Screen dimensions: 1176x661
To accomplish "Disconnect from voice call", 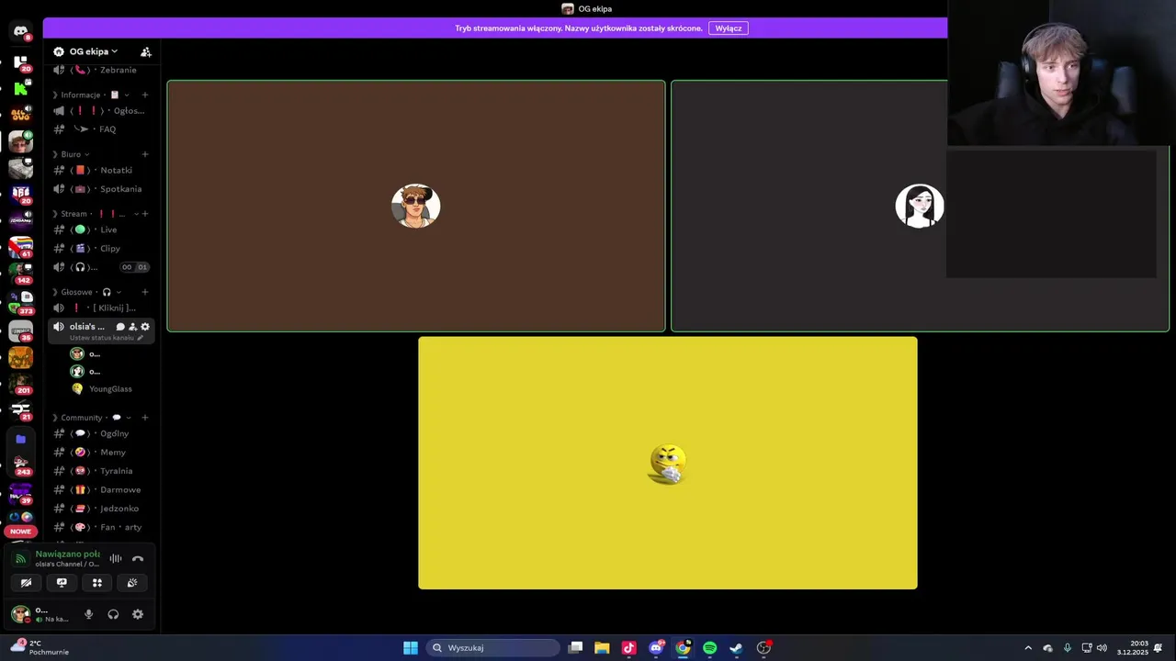I will (x=138, y=558).
